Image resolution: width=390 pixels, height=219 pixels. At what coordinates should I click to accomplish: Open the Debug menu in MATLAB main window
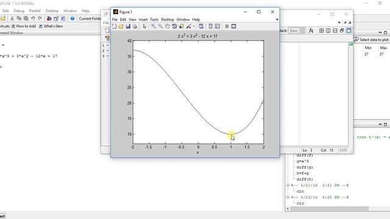(x=19, y=11)
